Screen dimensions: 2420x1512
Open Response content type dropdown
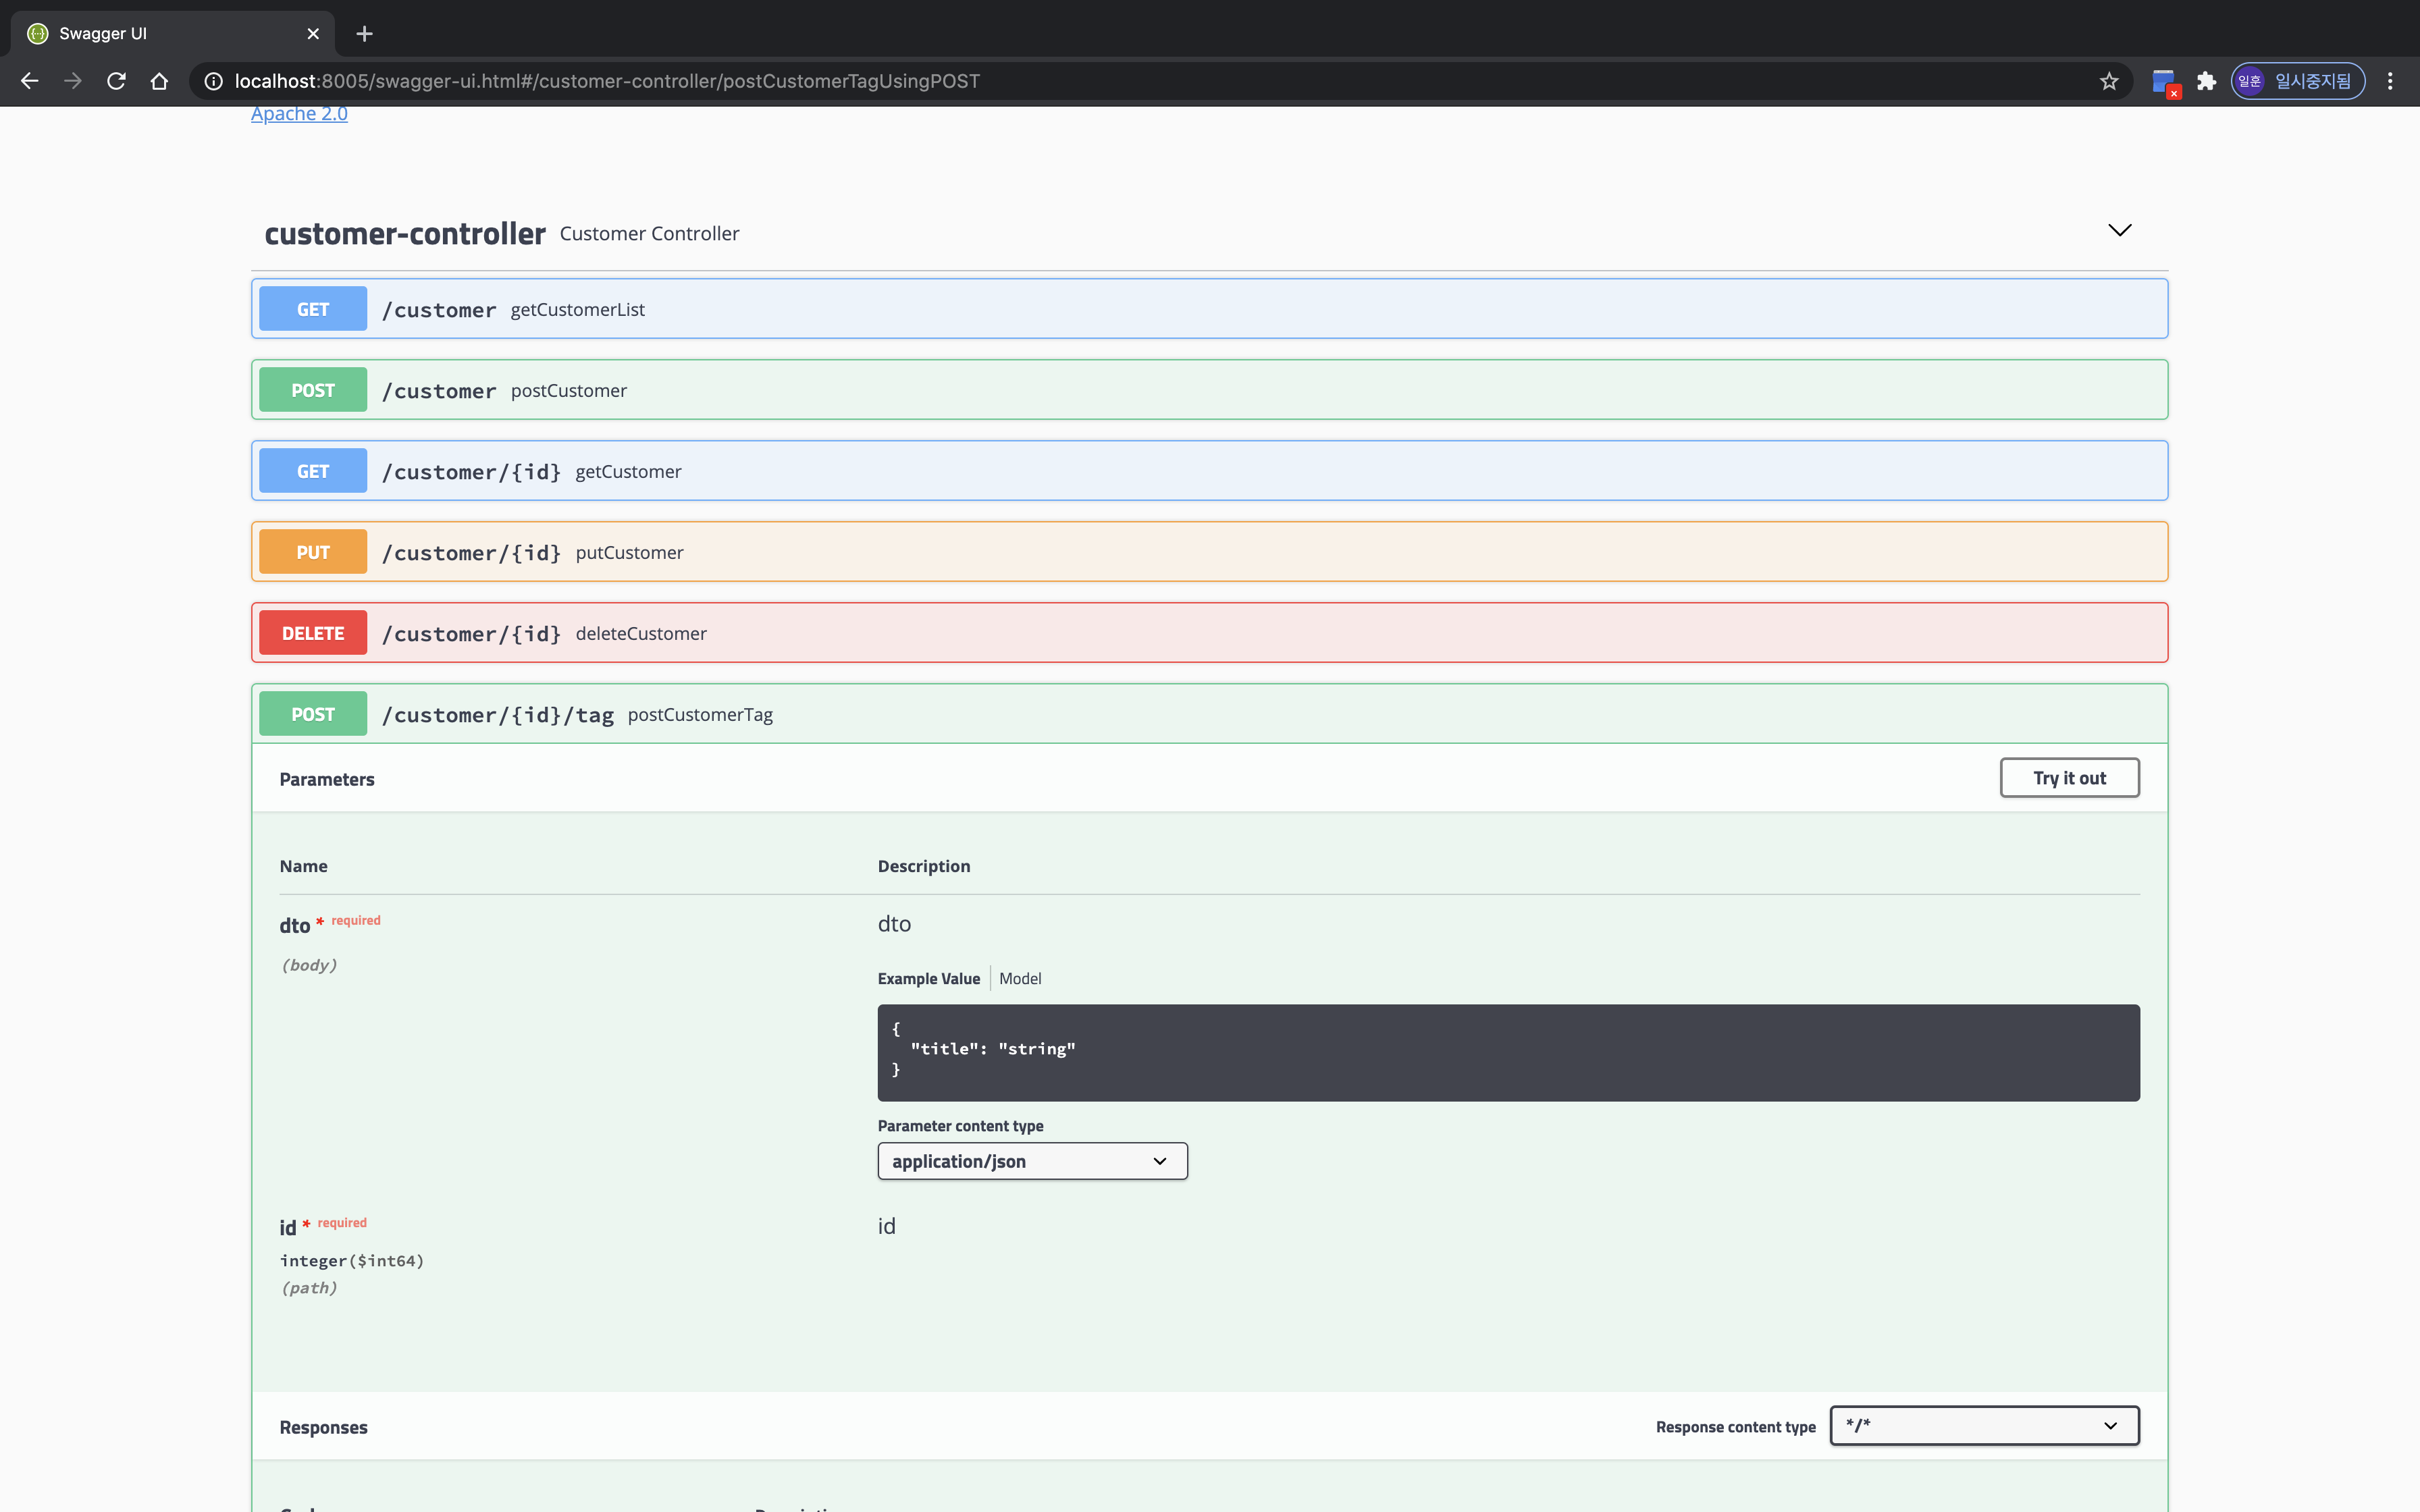coord(1983,1425)
